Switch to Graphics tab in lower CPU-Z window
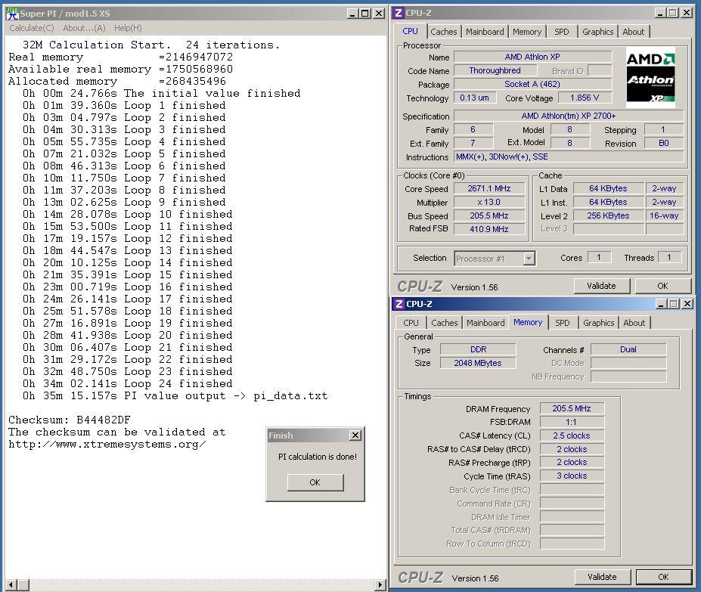This screenshot has height=592, width=701. (599, 323)
